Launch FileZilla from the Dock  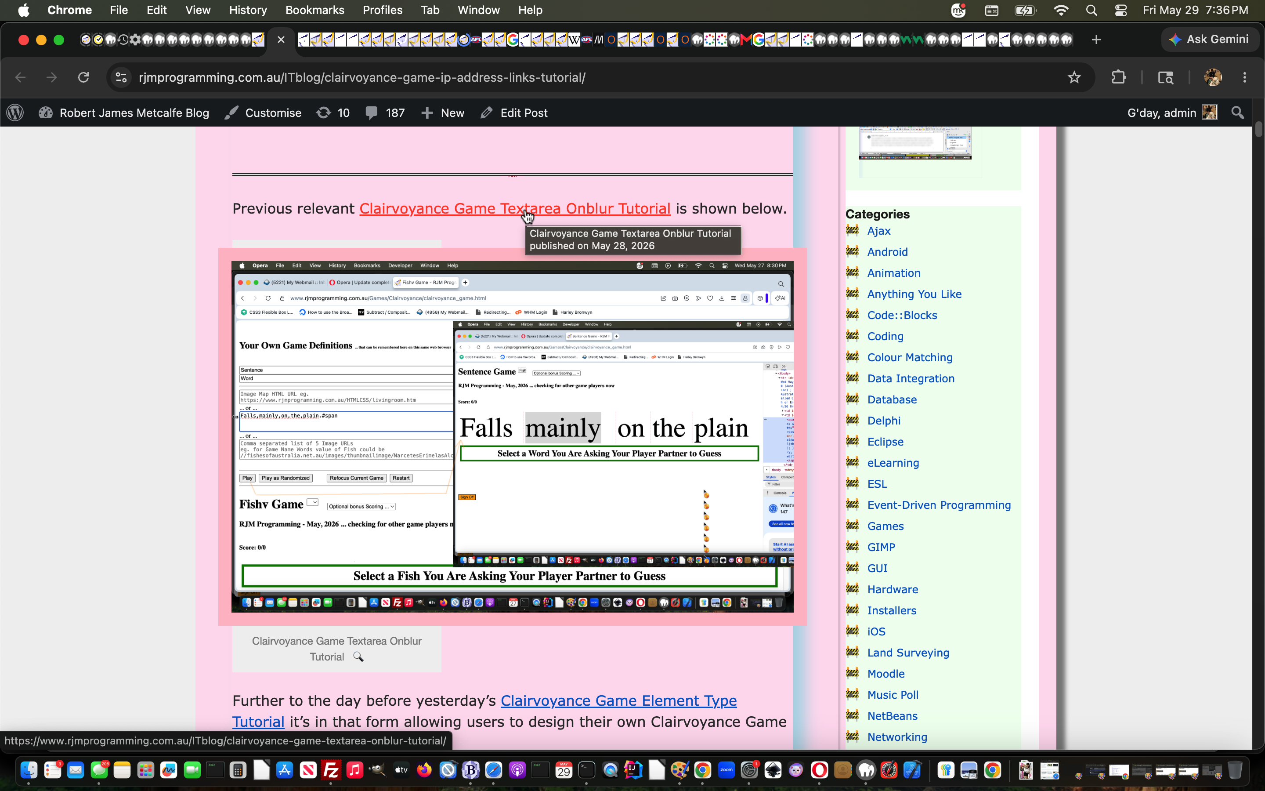332,770
